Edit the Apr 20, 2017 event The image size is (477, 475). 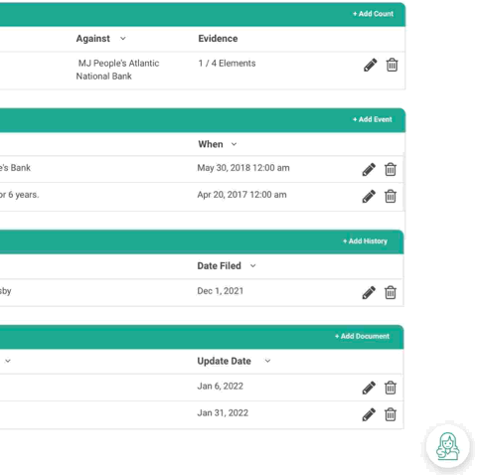[369, 196]
